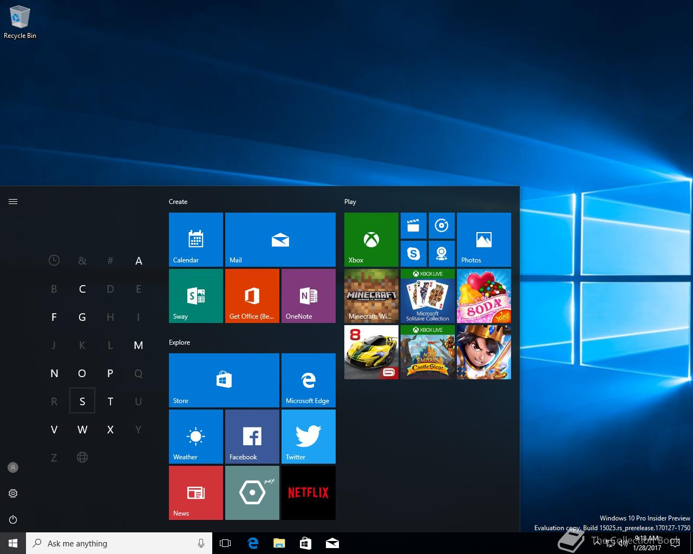Jump to letter C in app list

(x=82, y=289)
